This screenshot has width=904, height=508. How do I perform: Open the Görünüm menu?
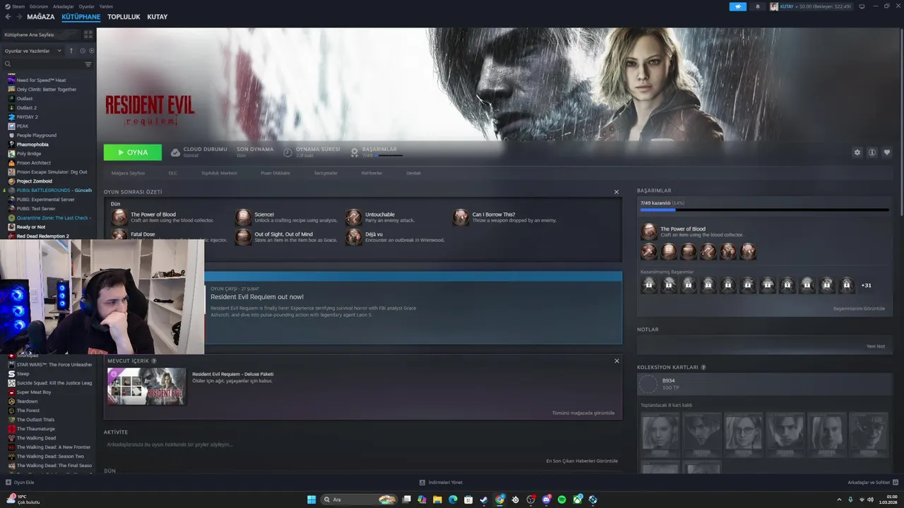click(x=39, y=6)
